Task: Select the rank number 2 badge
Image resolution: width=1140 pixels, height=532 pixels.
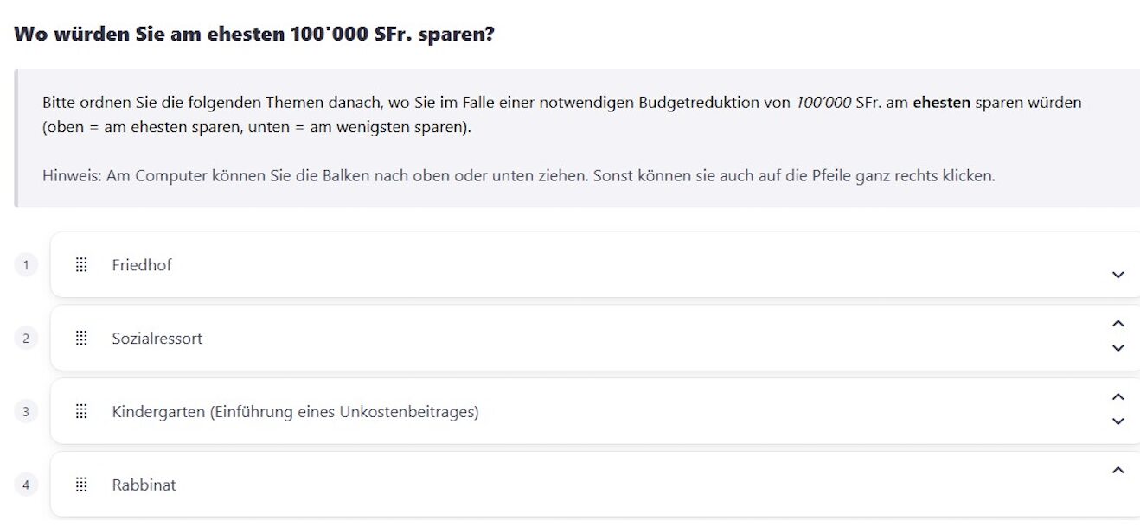Action: (x=26, y=339)
